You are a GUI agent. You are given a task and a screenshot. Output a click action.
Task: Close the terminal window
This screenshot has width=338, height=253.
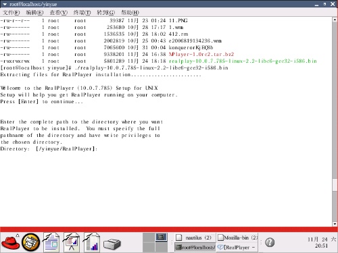click(333, 4)
